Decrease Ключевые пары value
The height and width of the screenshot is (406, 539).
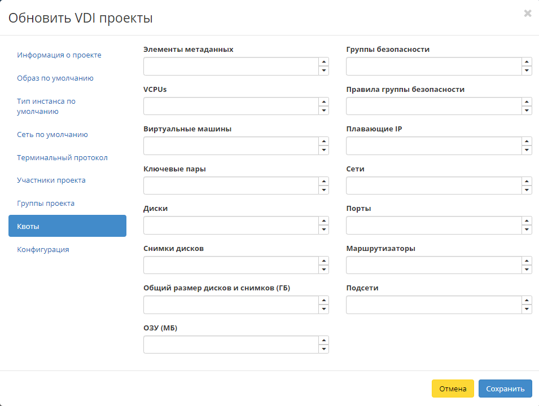(x=323, y=189)
